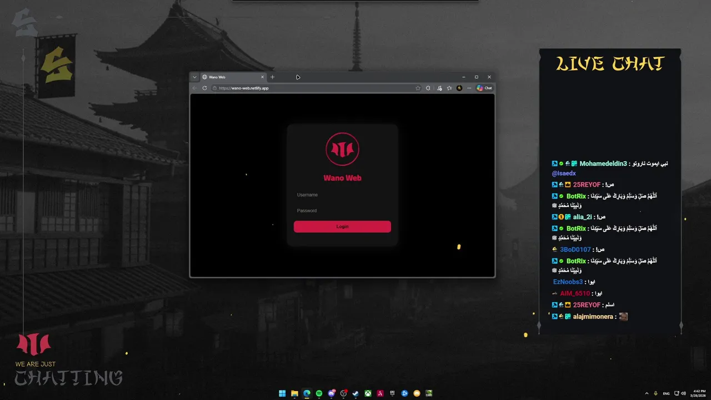This screenshot has width=711, height=400.
Task: Click the Wano Web circular logo
Action: coord(342,149)
